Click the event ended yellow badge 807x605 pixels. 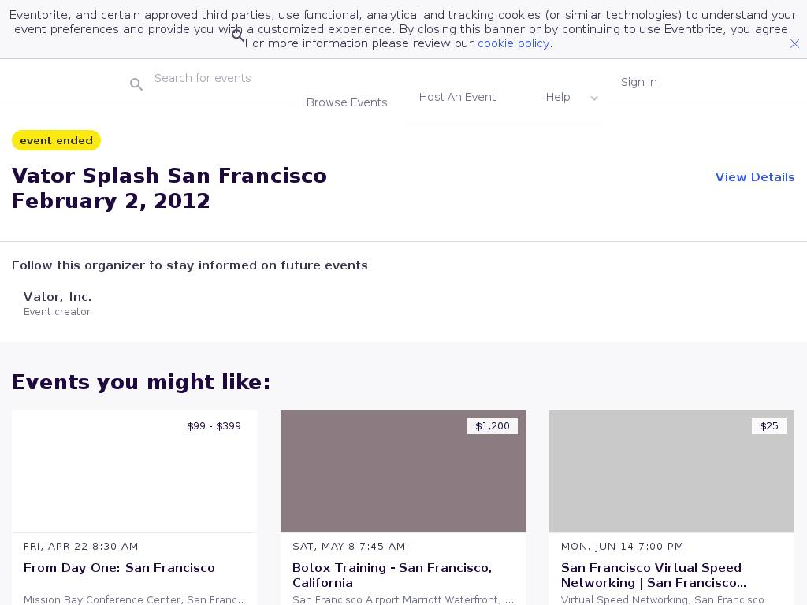(x=56, y=140)
